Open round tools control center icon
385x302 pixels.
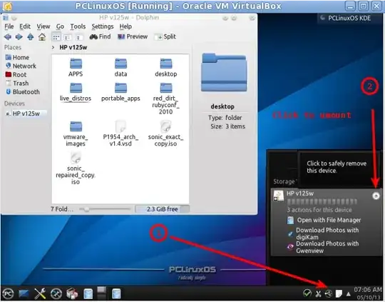pyautogui.click(x=56, y=293)
